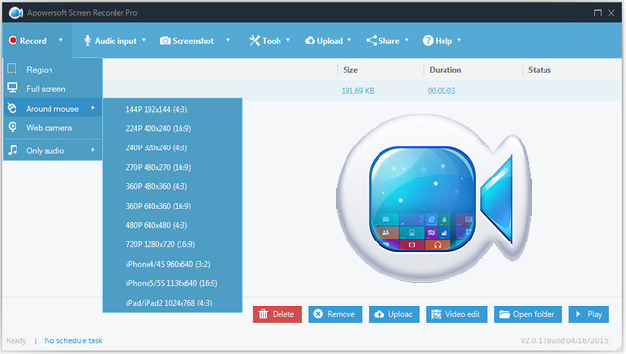The width and height of the screenshot is (626, 354).
Task: Click the Tools wrench icon
Action: coord(254,41)
